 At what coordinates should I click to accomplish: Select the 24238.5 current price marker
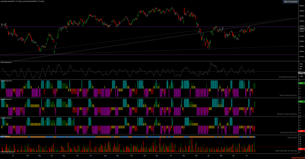pyautogui.click(x=301, y=29)
